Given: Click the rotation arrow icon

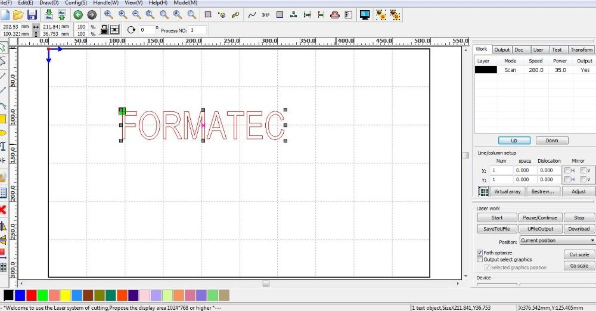Looking at the screenshot, I should coord(131,30).
